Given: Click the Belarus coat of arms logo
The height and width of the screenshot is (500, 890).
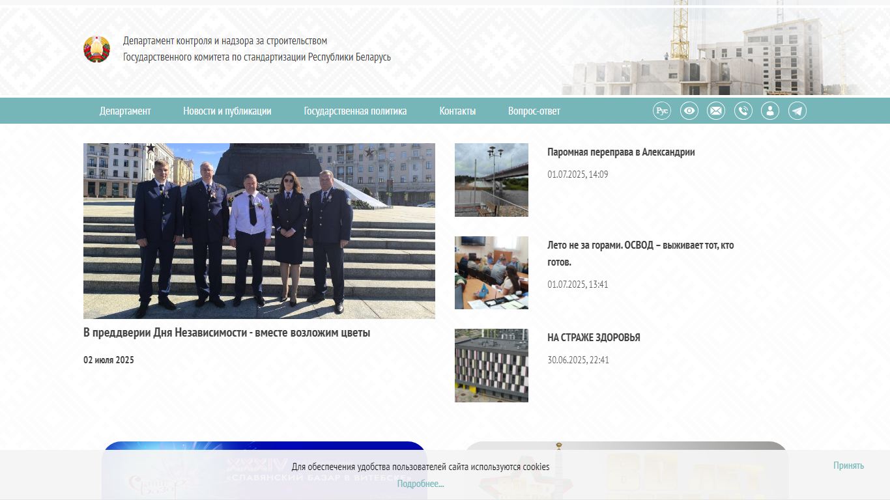Looking at the screenshot, I should coord(96,49).
